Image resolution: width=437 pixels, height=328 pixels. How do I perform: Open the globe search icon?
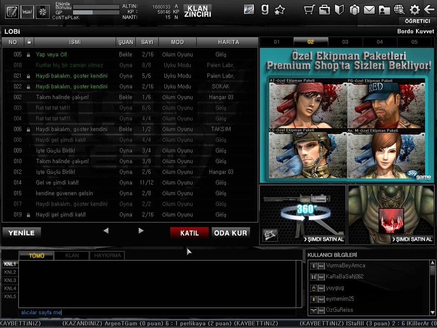tap(399, 10)
